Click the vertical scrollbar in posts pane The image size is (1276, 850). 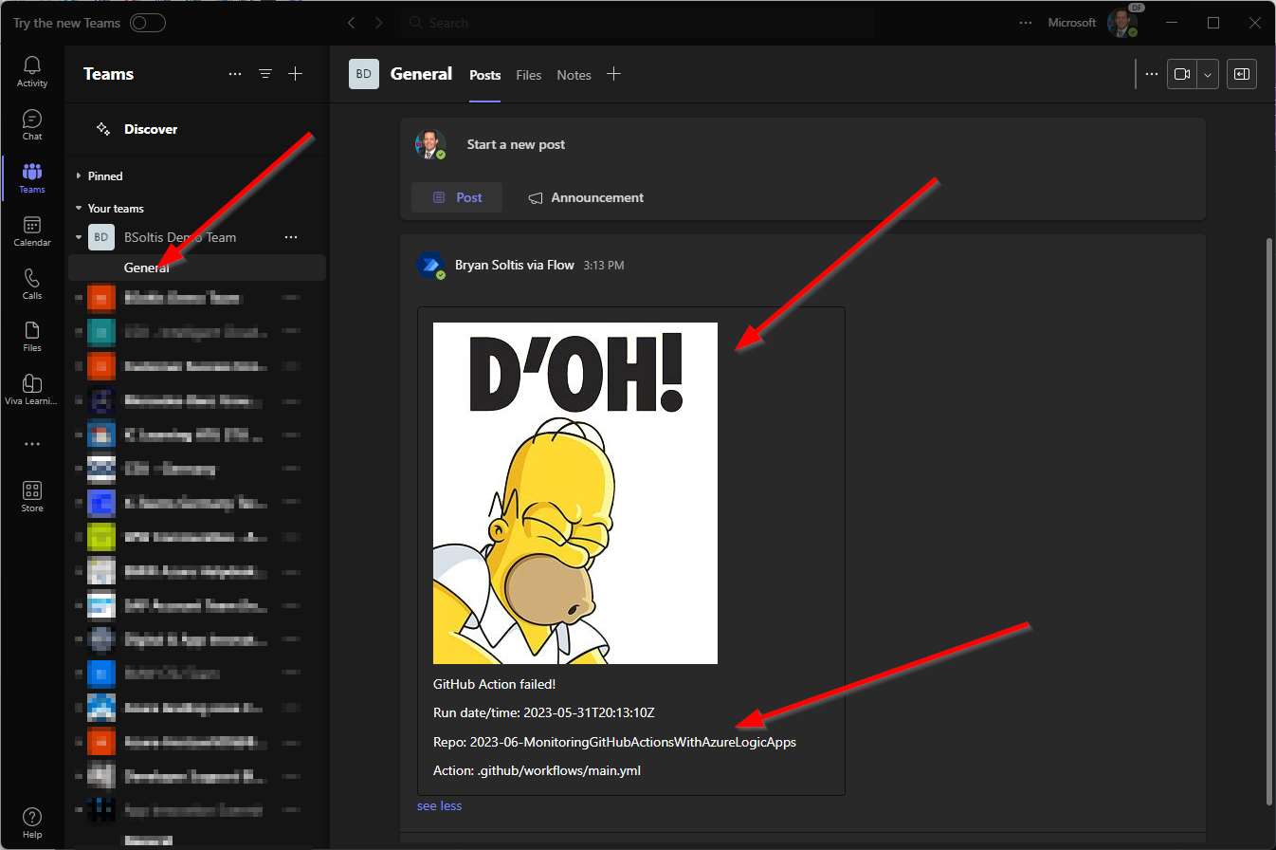(x=1269, y=520)
